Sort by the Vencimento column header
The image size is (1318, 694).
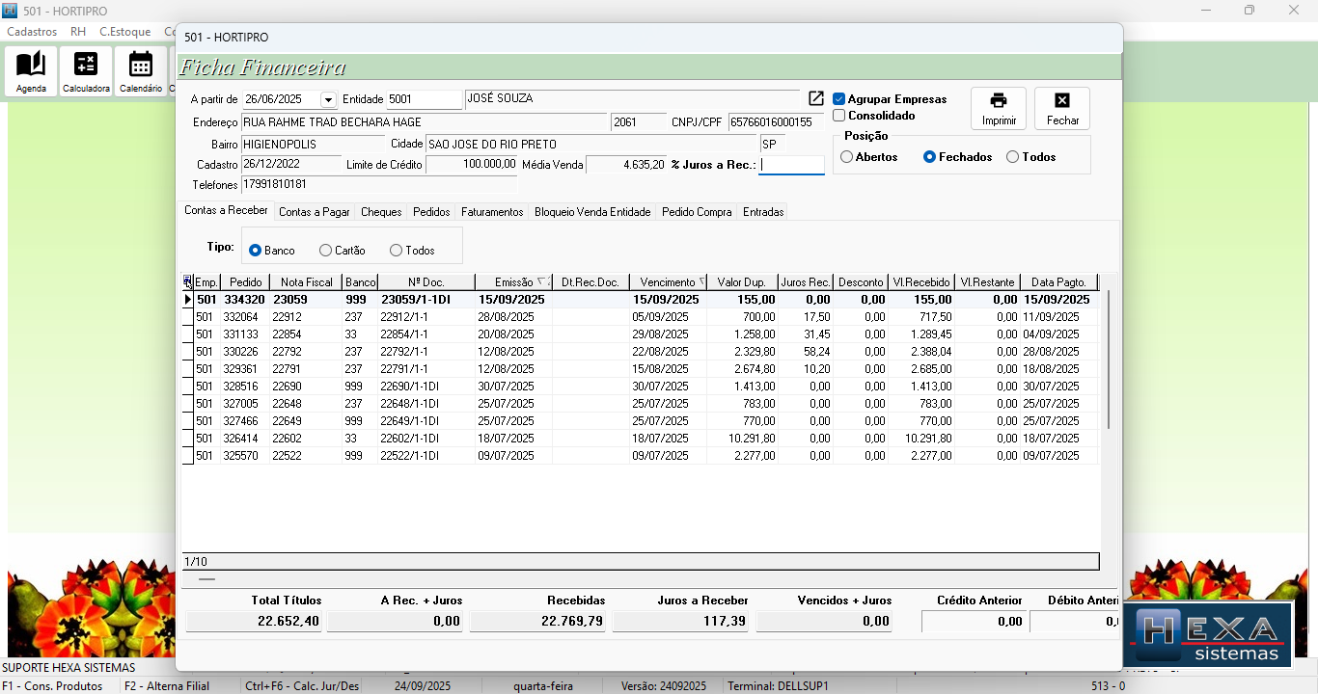click(x=667, y=282)
